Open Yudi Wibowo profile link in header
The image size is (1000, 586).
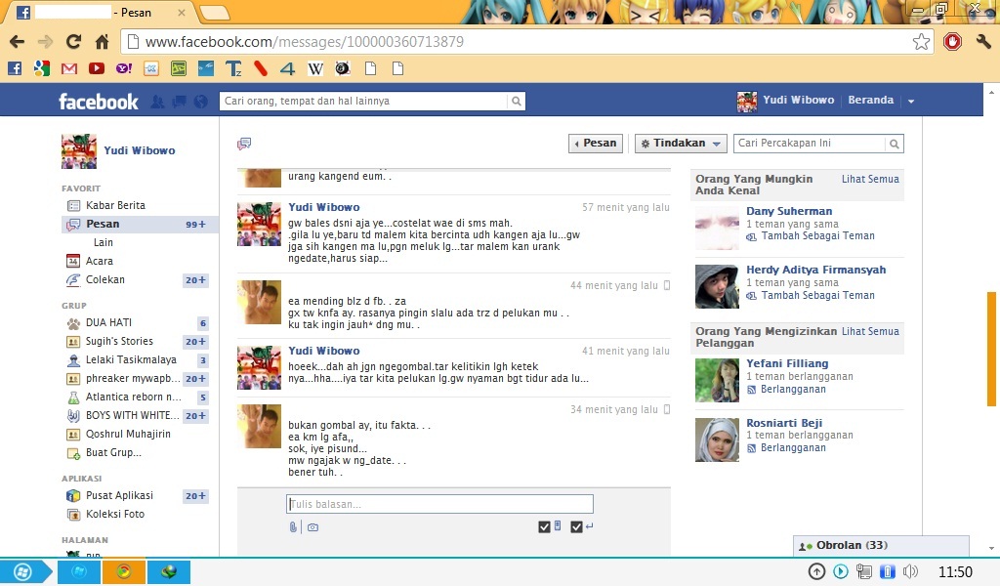(799, 101)
